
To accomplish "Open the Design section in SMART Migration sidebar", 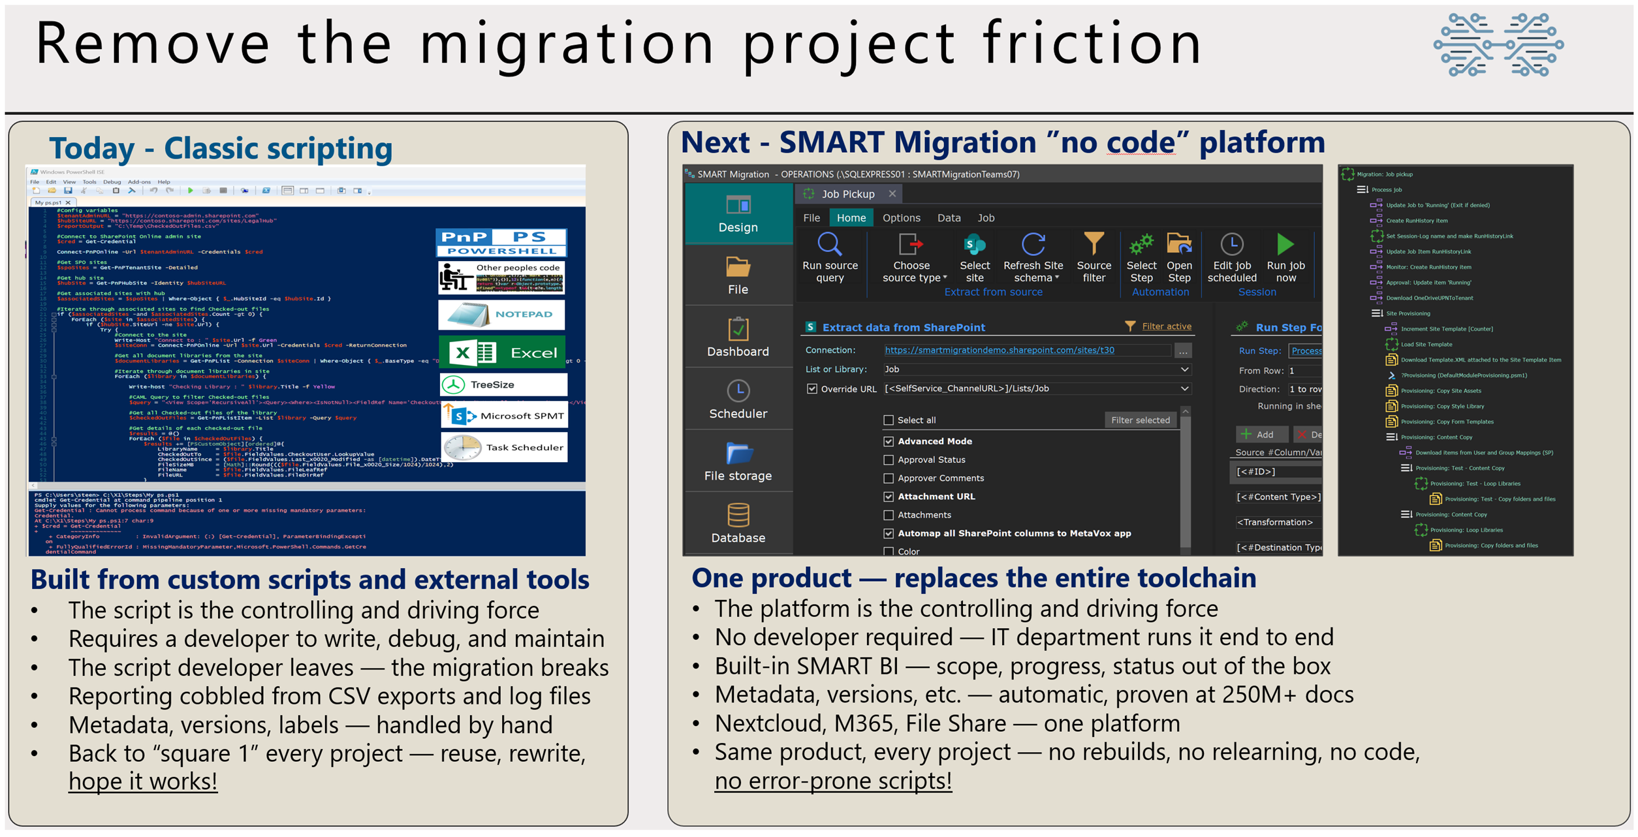I will coord(738,213).
